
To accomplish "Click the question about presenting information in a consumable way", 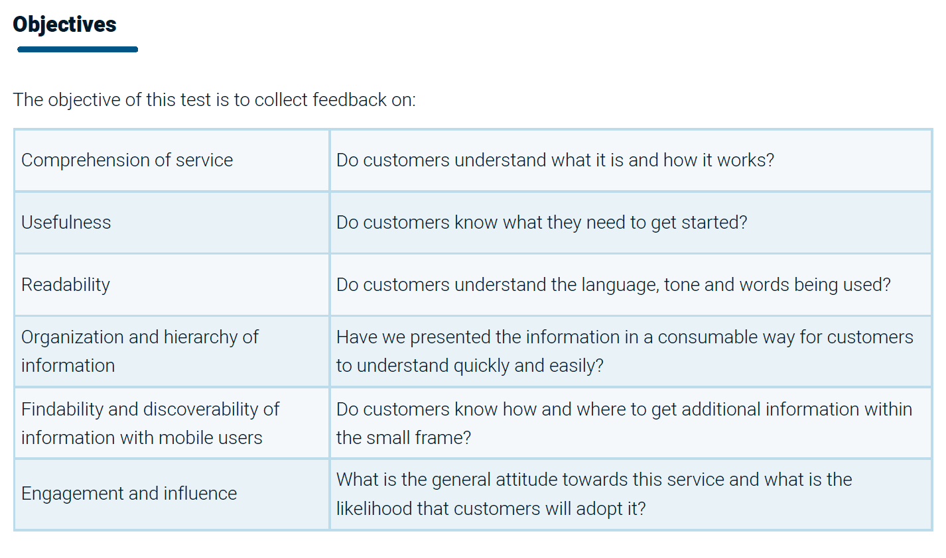I will 624,351.
